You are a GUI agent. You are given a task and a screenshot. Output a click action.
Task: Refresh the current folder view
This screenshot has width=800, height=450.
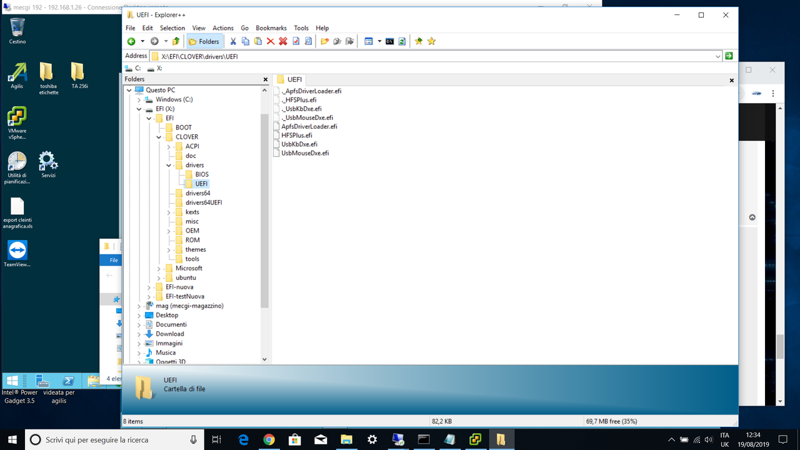click(402, 41)
